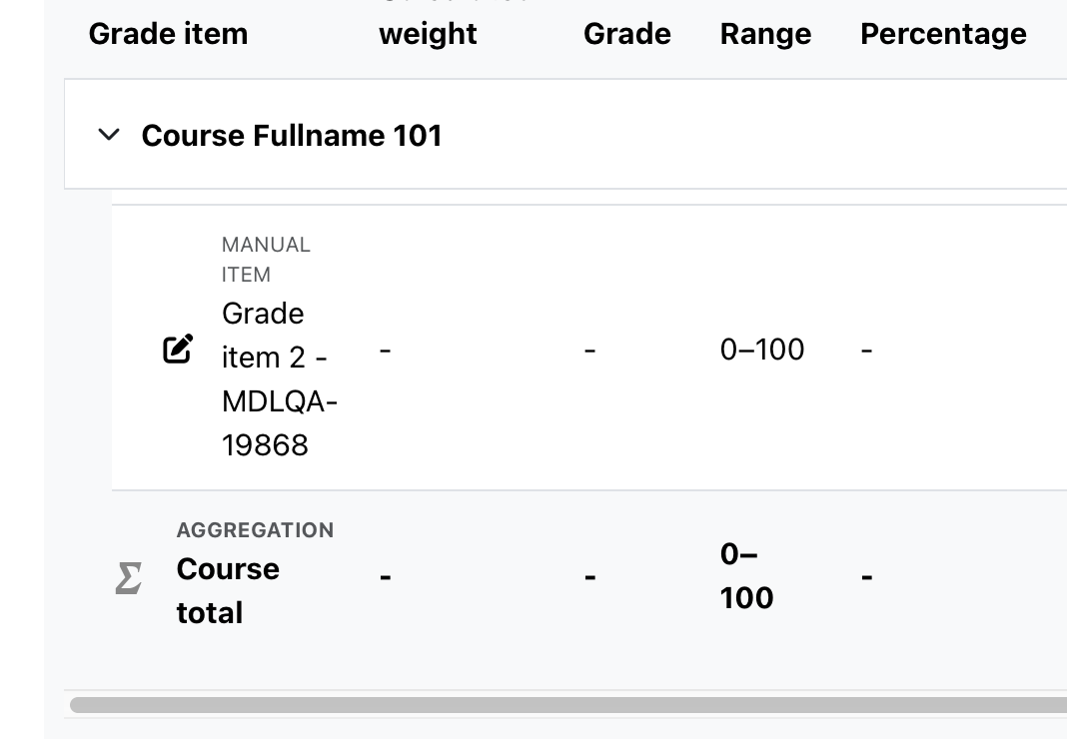Click the Range column header
This screenshot has width=1067, height=741.
(765, 33)
